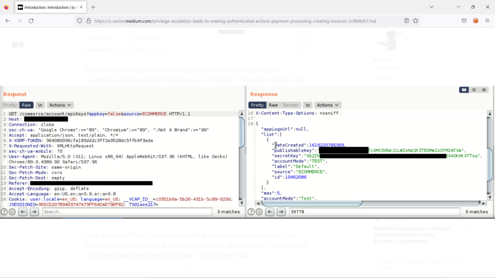
Task: Click the Request '0 matches' counter
Action: pyautogui.click(x=229, y=212)
